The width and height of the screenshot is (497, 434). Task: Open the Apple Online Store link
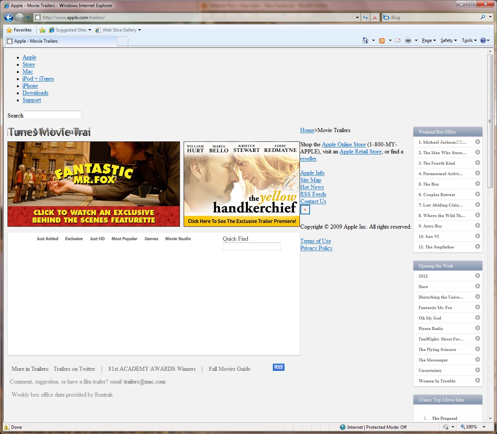pyautogui.click(x=344, y=144)
